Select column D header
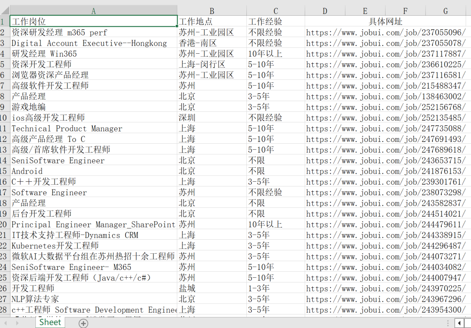Viewport: 471px width, 328px height. pyautogui.click(x=325, y=11)
